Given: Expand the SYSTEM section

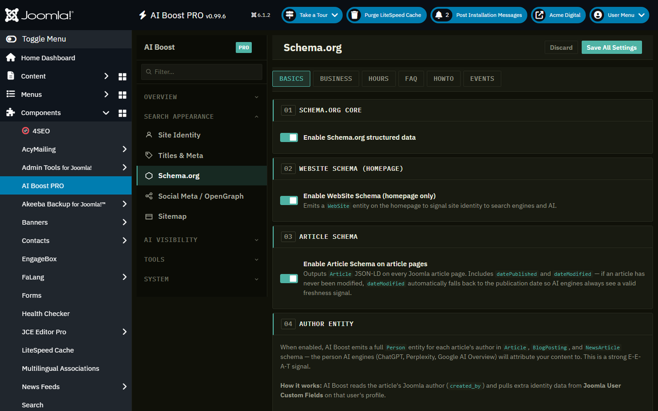Looking at the screenshot, I should 202,279.
